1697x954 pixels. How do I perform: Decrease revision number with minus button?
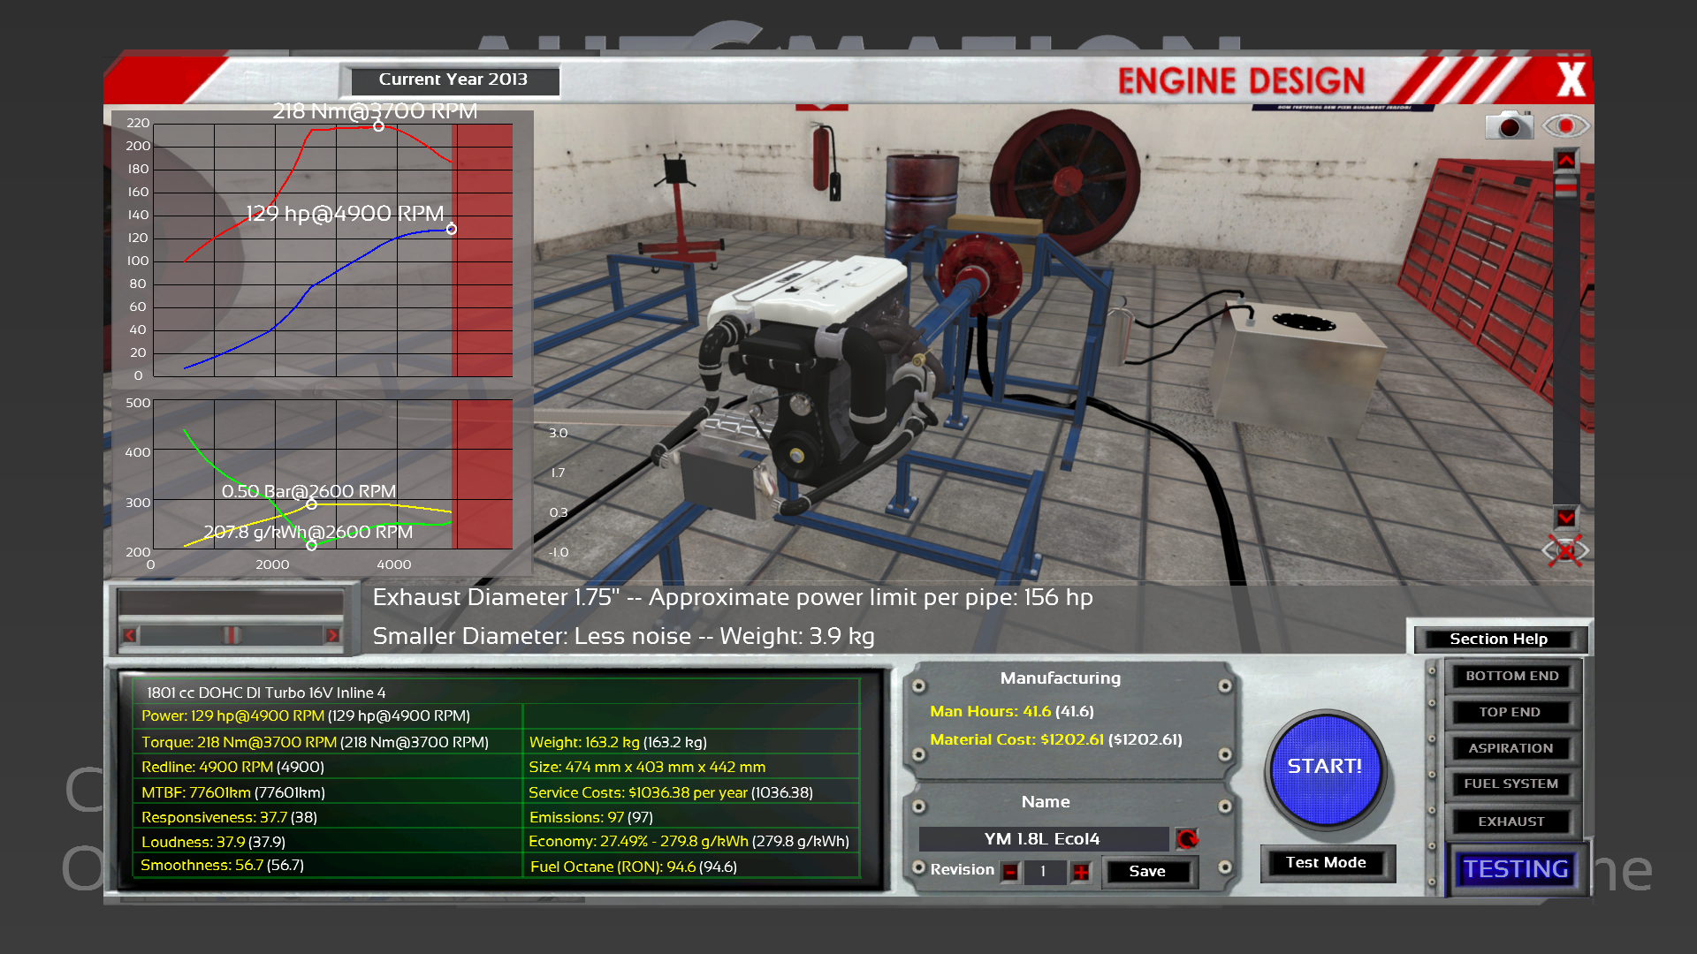point(1009,873)
